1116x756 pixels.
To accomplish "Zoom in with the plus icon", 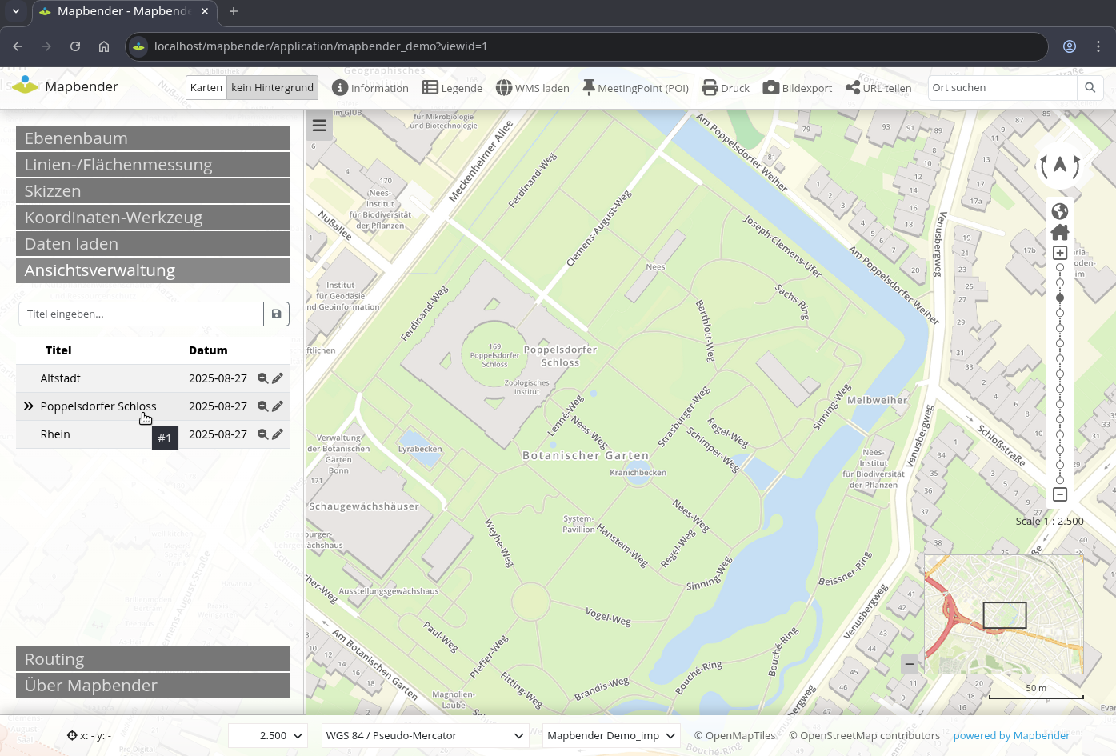I will (x=1060, y=253).
